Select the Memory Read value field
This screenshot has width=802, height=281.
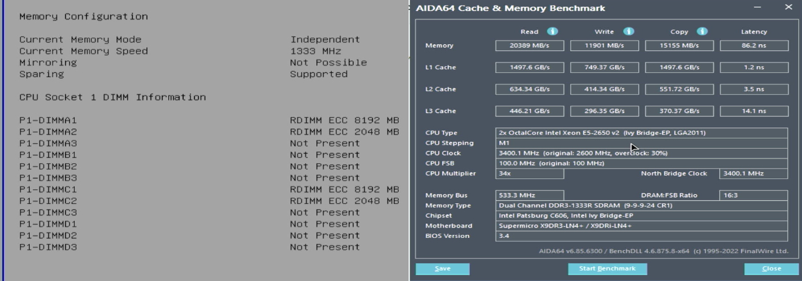pyautogui.click(x=530, y=46)
